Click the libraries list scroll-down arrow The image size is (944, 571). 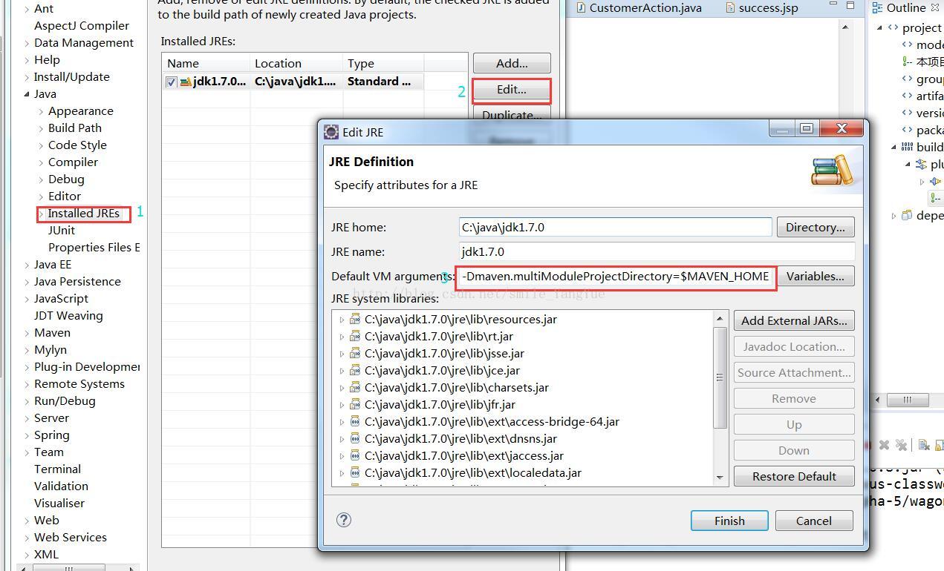(719, 478)
